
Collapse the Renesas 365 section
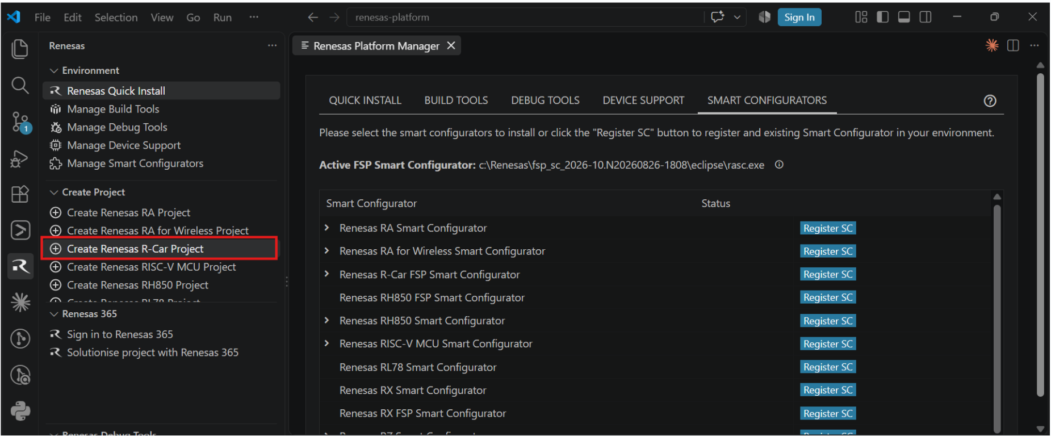pos(55,314)
